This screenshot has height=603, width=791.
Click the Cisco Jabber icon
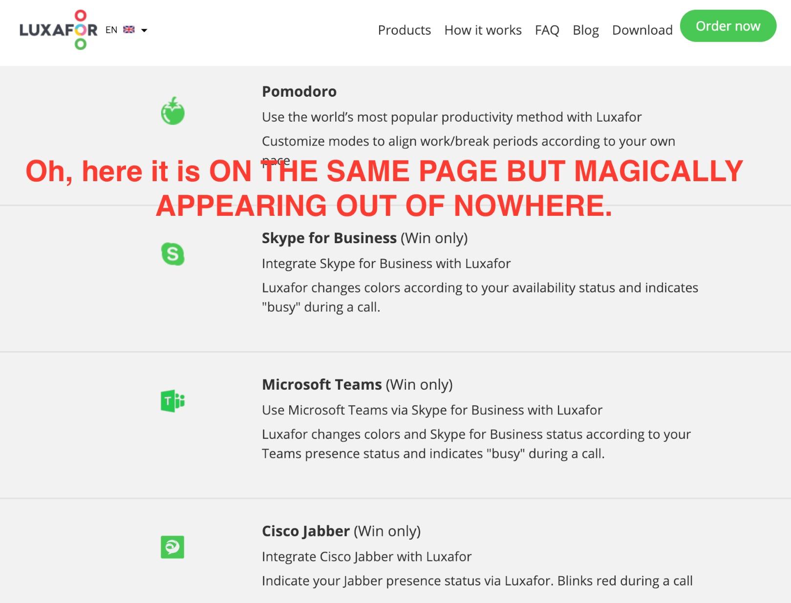[172, 547]
